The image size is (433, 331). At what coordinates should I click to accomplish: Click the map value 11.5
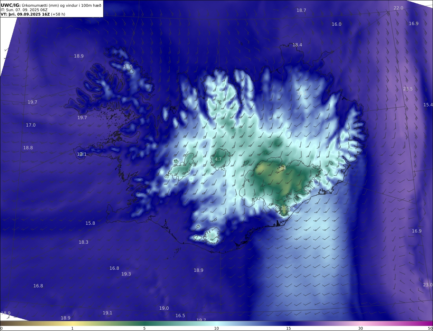pyautogui.click(x=128, y=67)
